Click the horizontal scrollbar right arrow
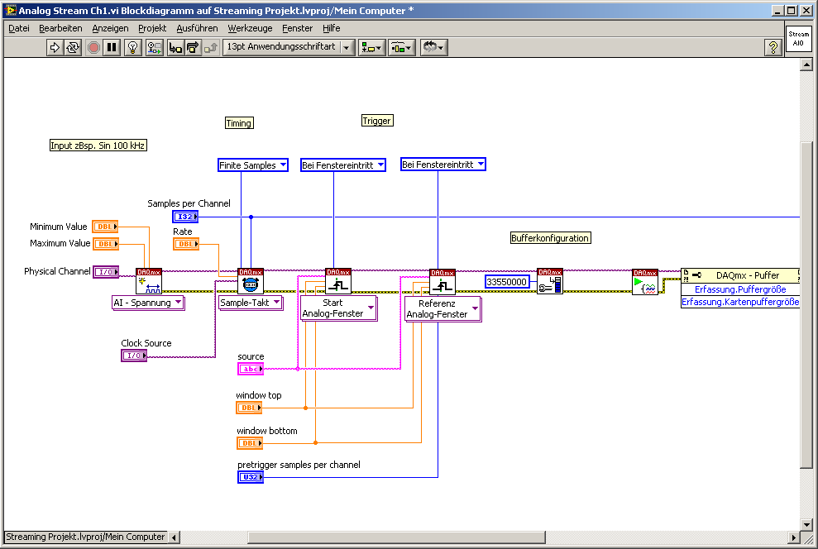The width and height of the screenshot is (818, 549). coord(793,537)
